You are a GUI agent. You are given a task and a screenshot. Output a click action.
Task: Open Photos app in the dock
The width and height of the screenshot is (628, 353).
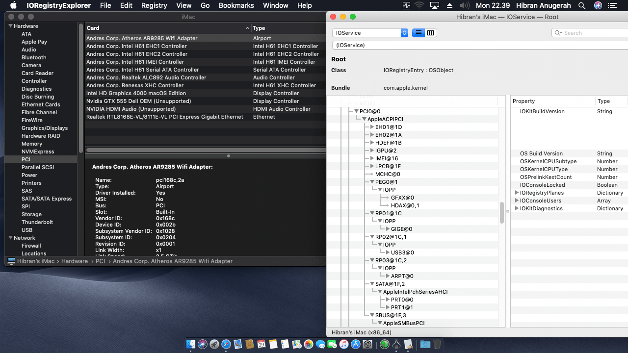[309, 345]
